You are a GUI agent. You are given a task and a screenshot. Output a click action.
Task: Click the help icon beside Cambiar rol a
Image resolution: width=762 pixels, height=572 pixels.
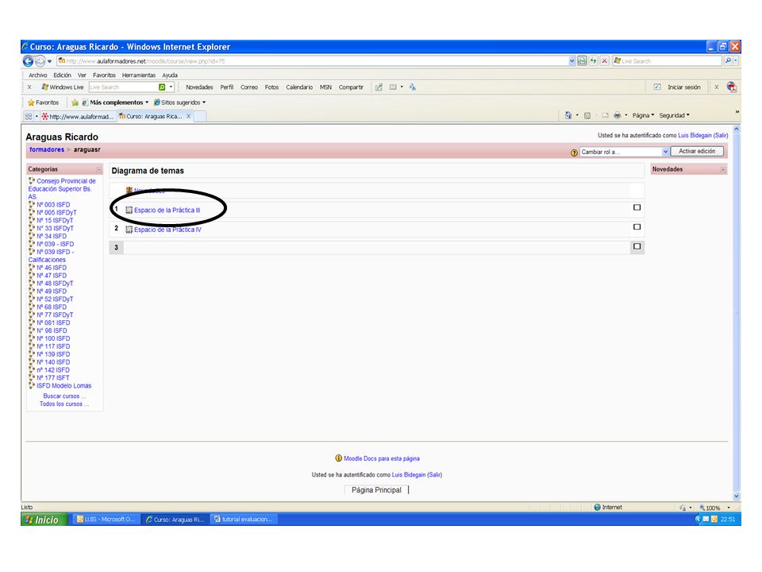click(574, 153)
